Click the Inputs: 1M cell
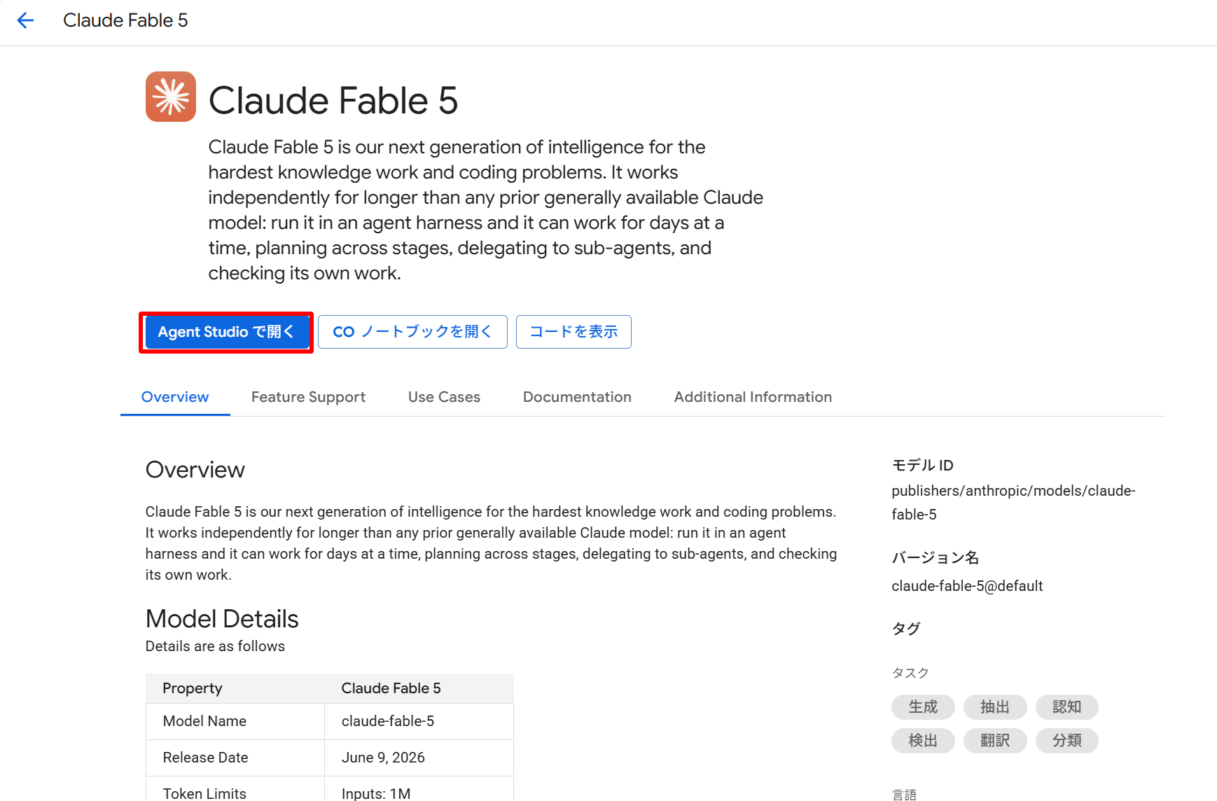The width and height of the screenshot is (1217, 801). [x=419, y=790]
